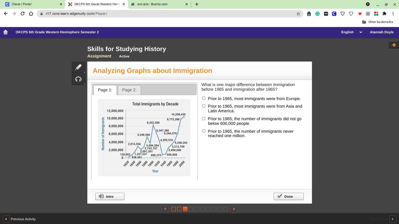Close the Brainly.com tab
Screen dimensions: 399x224
click(187, 4)
